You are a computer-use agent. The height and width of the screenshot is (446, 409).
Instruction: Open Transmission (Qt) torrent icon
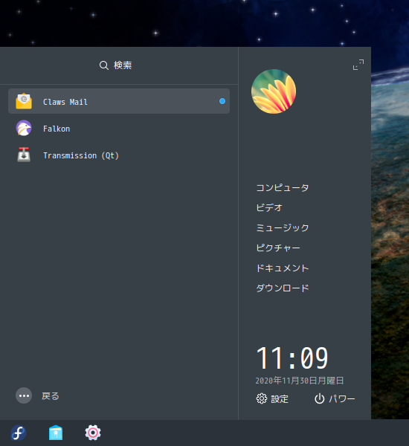[24, 155]
